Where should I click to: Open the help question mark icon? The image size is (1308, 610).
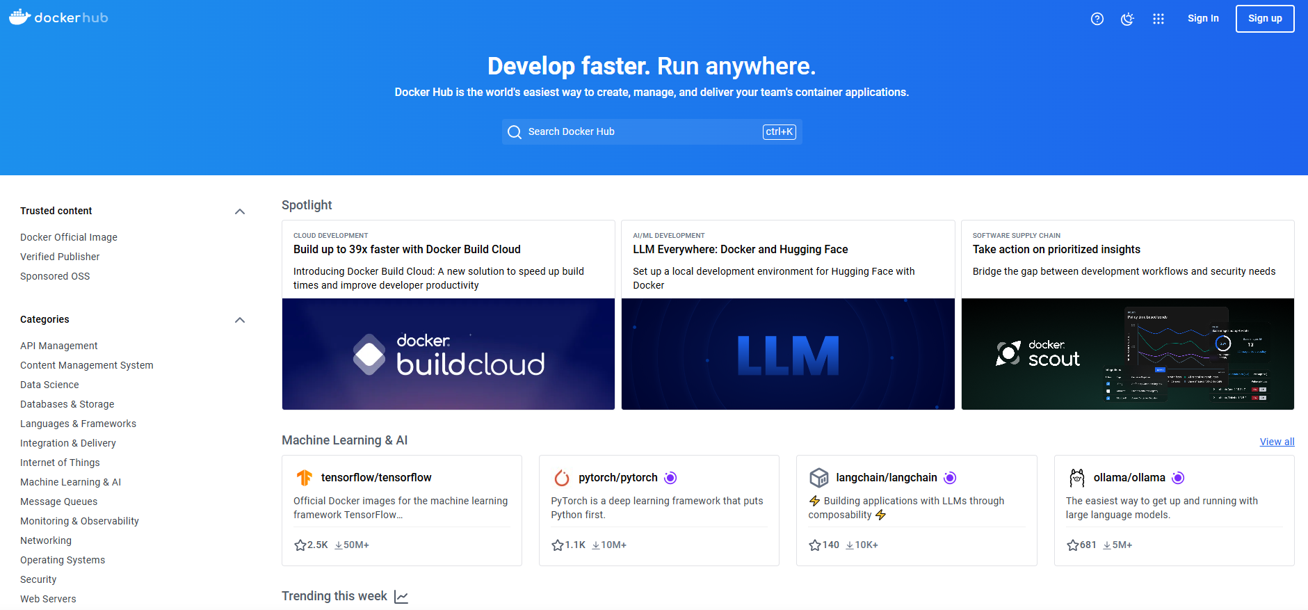1097,19
